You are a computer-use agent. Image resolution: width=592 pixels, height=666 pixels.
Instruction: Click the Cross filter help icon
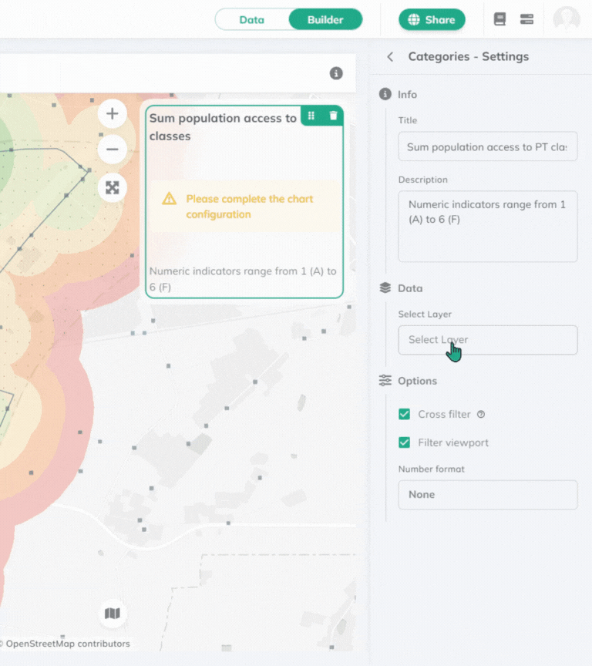pyautogui.click(x=481, y=415)
